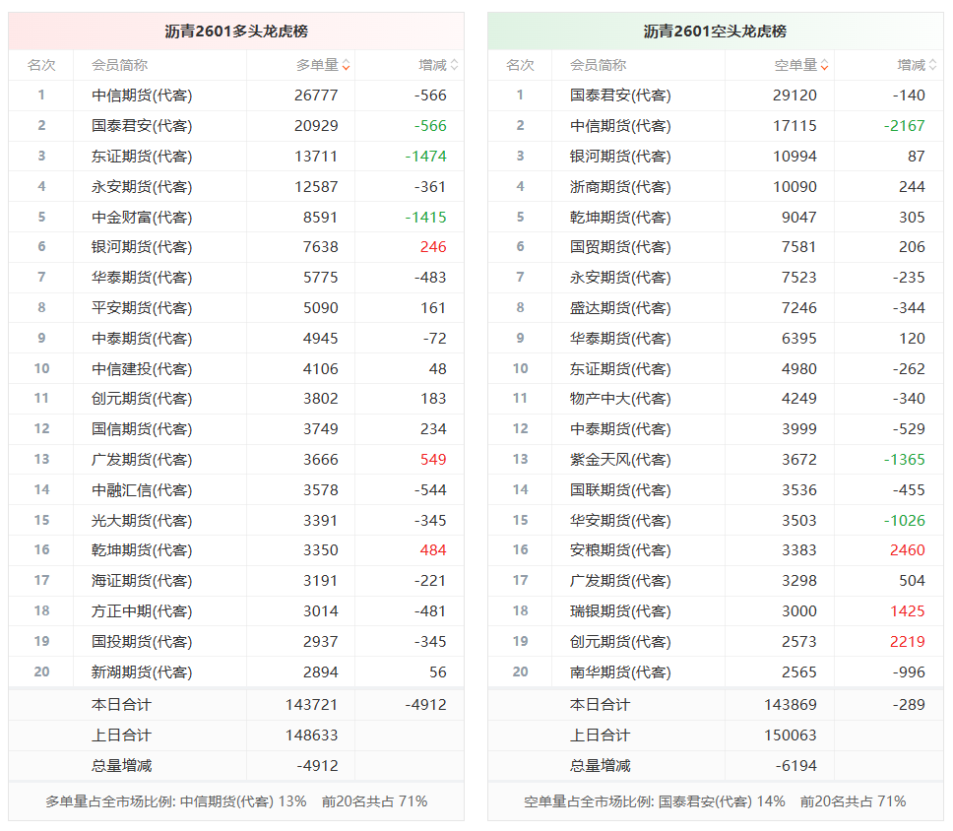Select 华安期货(代客) member name
The width and height of the screenshot is (953, 831).
click(x=620, y=520)
